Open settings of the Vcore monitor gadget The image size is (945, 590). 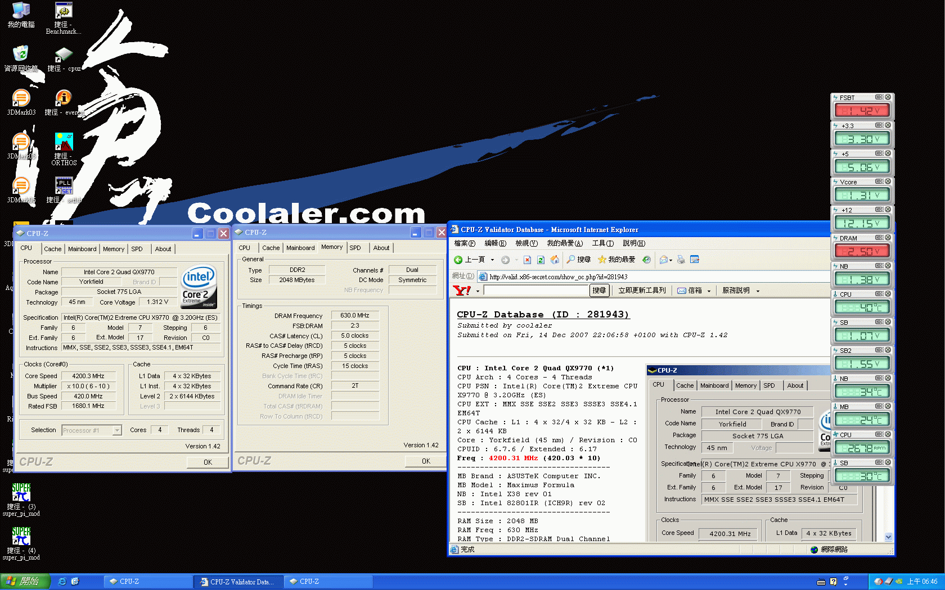click(x=879, y=181)
